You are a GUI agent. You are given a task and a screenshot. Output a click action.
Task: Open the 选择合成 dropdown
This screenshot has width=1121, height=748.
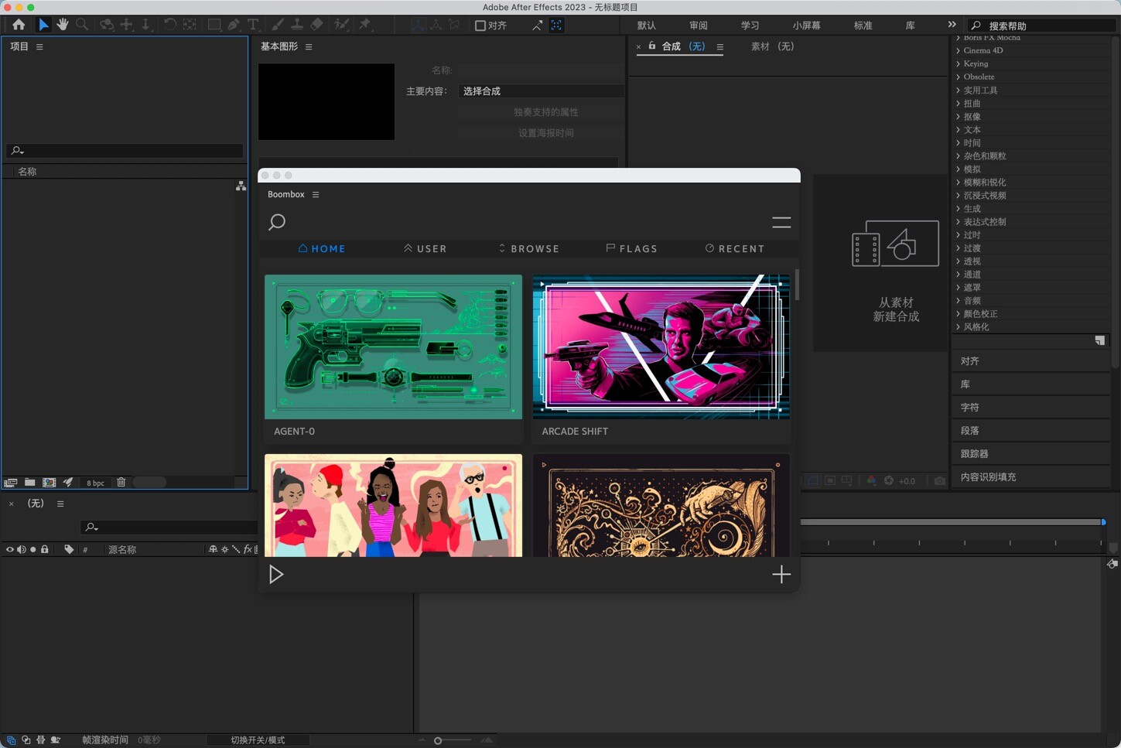point(541,91)
